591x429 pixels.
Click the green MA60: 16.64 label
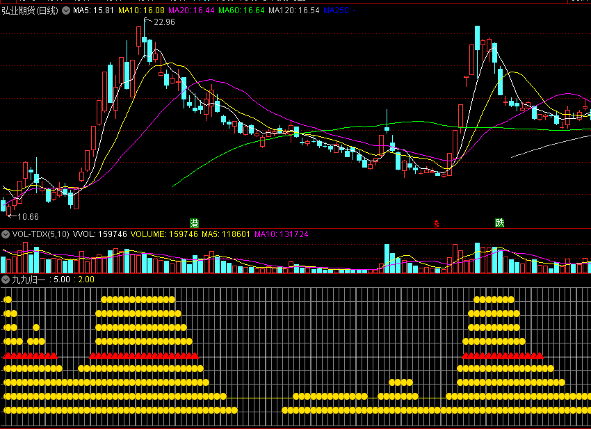[x=241, y=10]
